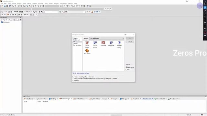This screenshot has height=116, width=207.
Task: Click the S source toggle icon
Action: 39,12
